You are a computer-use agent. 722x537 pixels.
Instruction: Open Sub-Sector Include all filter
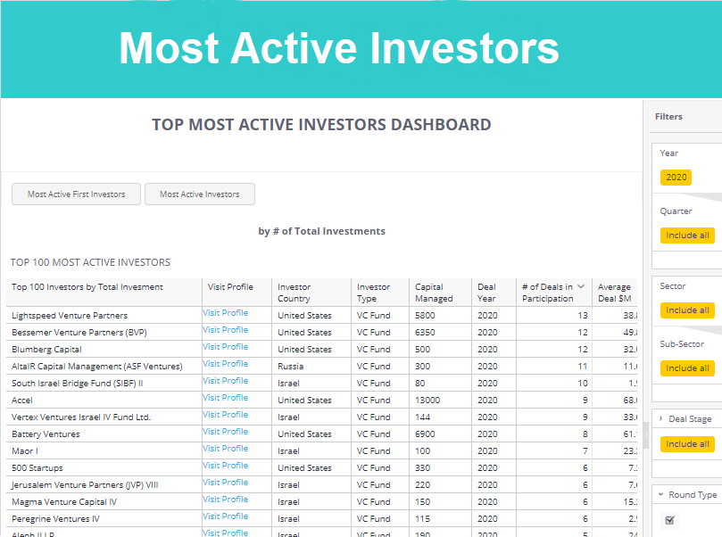click(x=686, y=368)
